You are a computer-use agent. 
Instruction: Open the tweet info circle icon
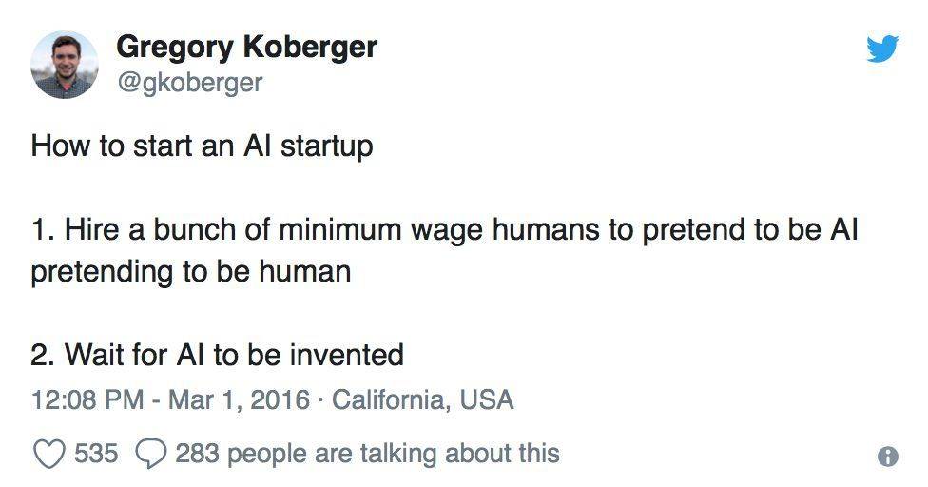click(x=887, y=457)
